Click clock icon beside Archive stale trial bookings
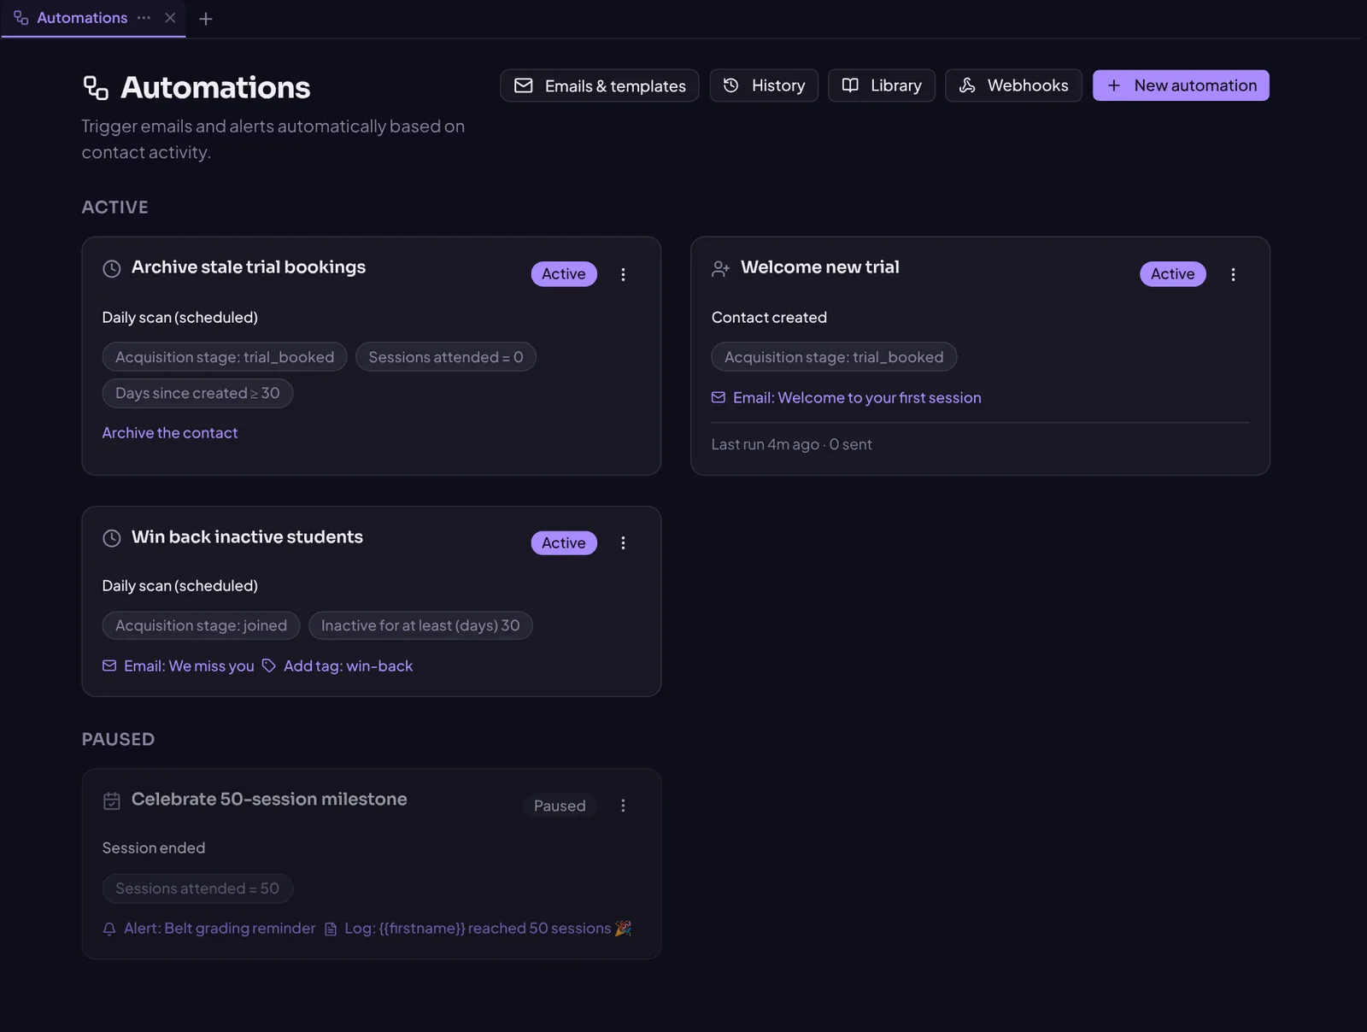Viewport: 1367px width, 1032px height. point(112,268)
